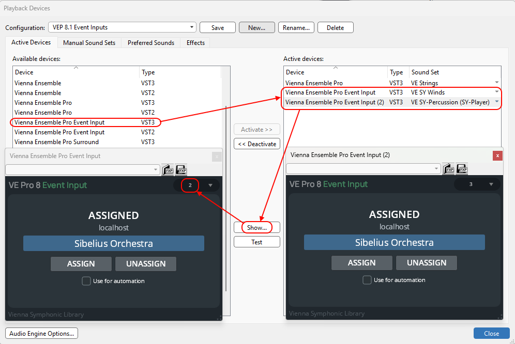Open Sound Set dropdown for VE SY Winds
Screen dimensions: 515x344
(x=496, y=91)
